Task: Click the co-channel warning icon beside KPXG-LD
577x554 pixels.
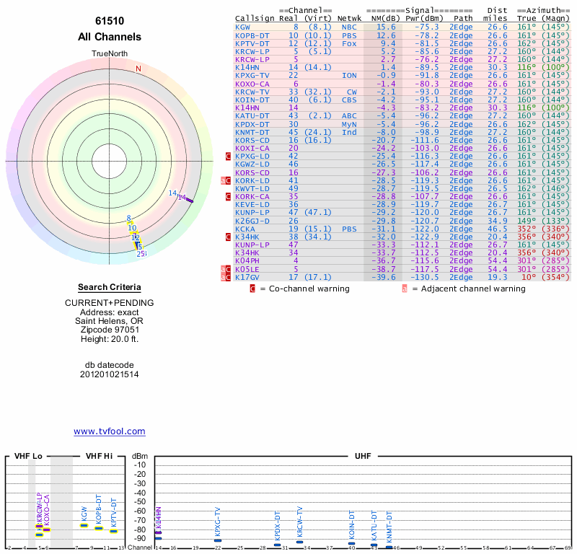Action: click(229, 156)
